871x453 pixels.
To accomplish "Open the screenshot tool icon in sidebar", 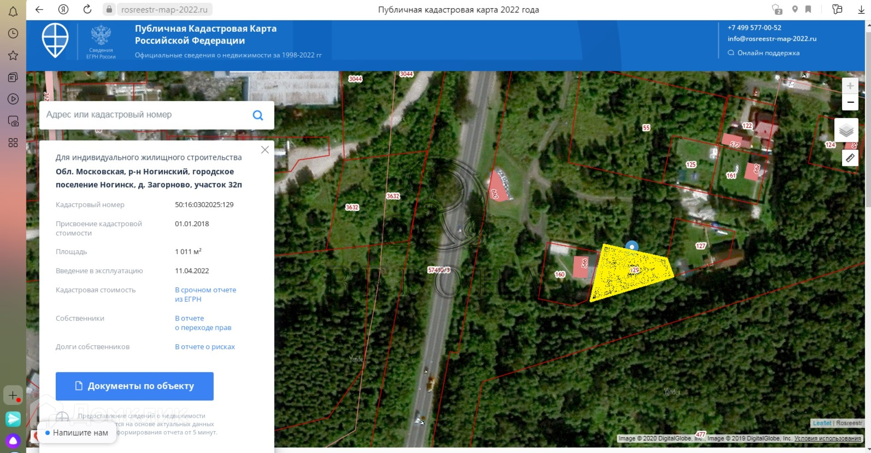I will pyautogui.click(x=13, y=121).
